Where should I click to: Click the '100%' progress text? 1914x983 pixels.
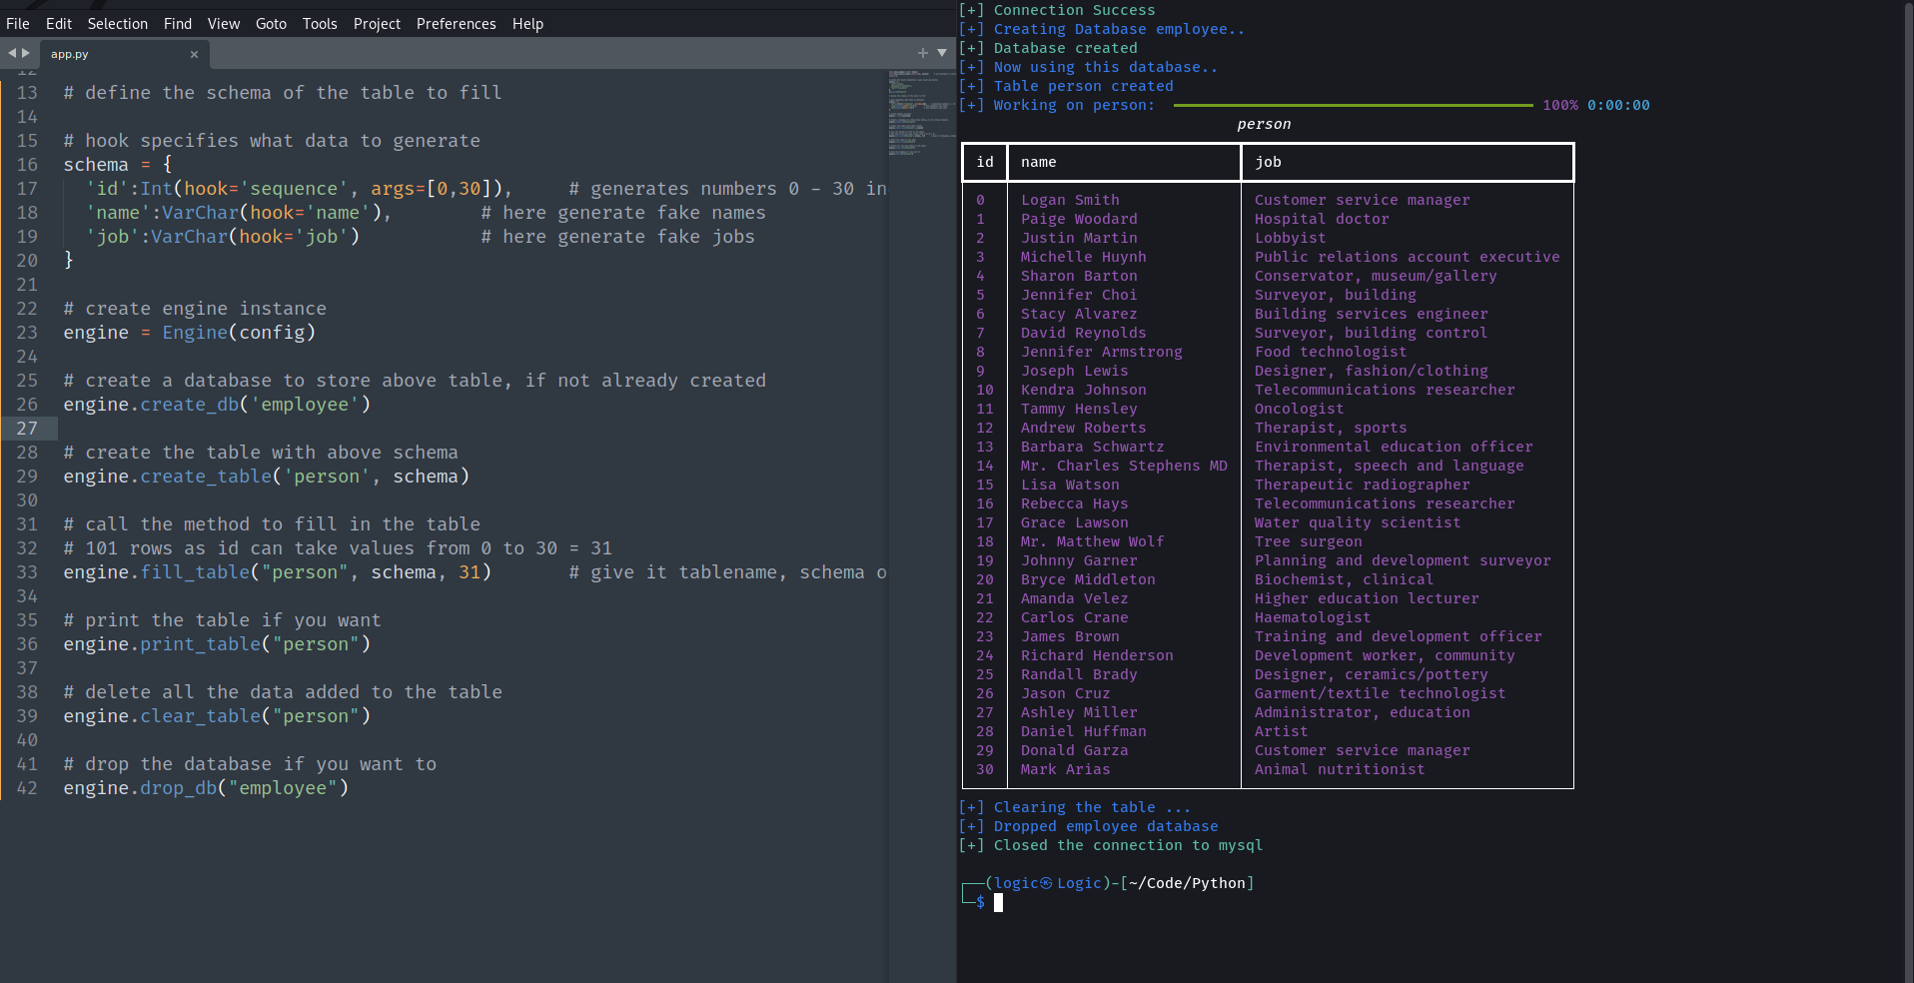(x=1560, y=105)
